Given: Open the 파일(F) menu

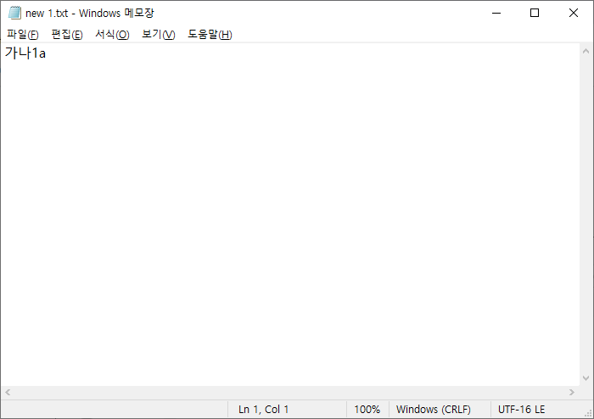Looking at the screenshot, I should click(23, 35).
